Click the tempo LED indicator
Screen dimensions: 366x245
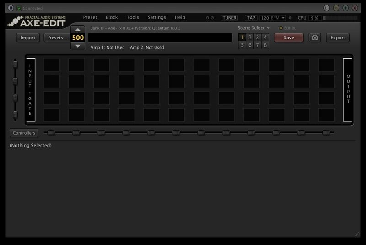[290, 18]
